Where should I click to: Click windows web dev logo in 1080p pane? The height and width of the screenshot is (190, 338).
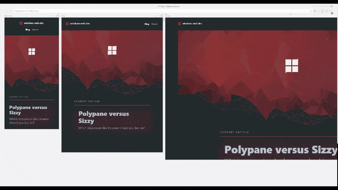190,23
